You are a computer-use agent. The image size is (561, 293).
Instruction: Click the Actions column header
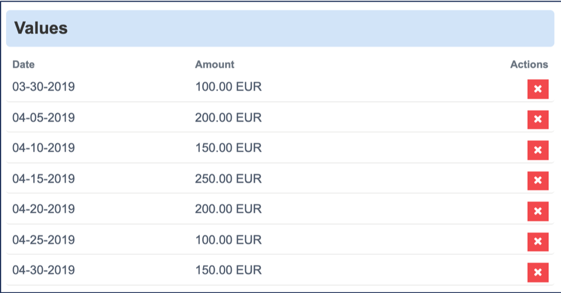529,64
